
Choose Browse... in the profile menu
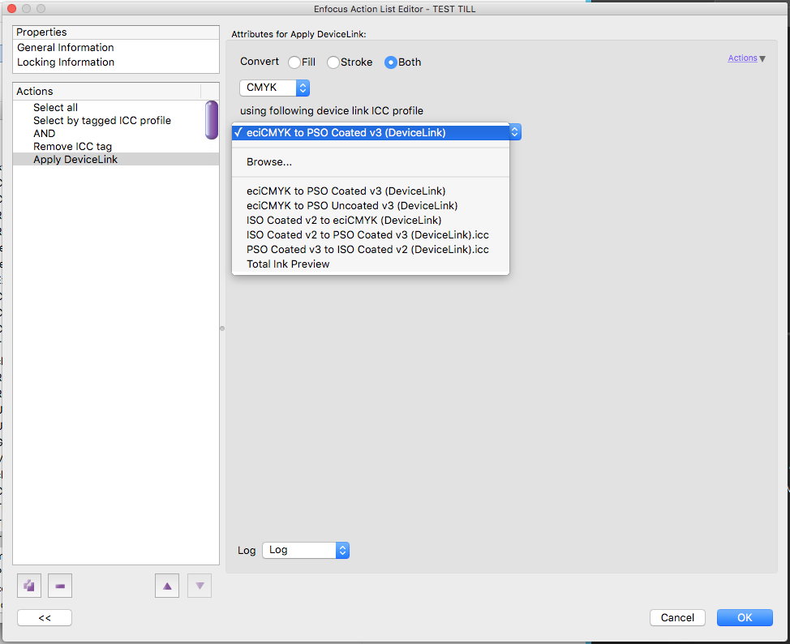[x=371, y=161]
